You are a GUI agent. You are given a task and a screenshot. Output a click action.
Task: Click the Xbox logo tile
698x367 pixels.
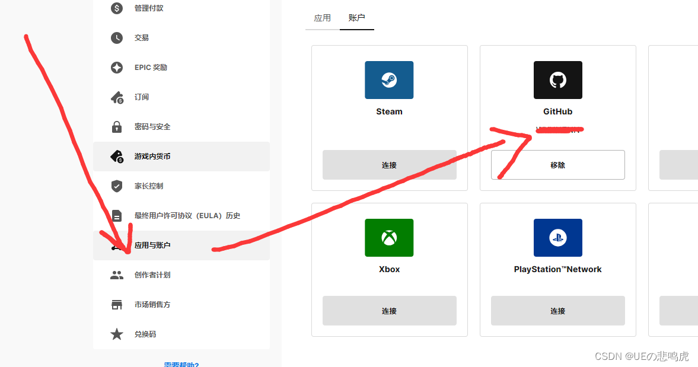click(389, 238)
